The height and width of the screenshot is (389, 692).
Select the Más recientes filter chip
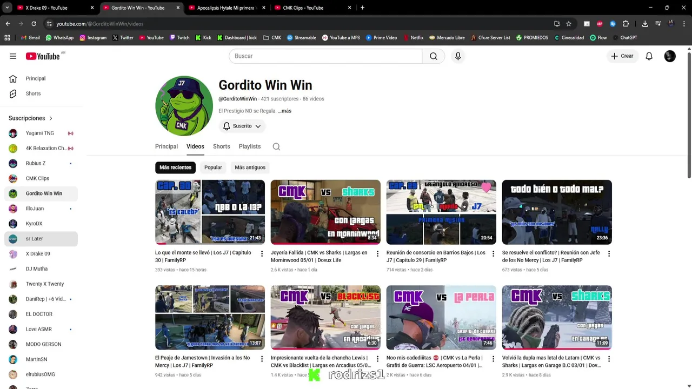[x=175, y=167]
